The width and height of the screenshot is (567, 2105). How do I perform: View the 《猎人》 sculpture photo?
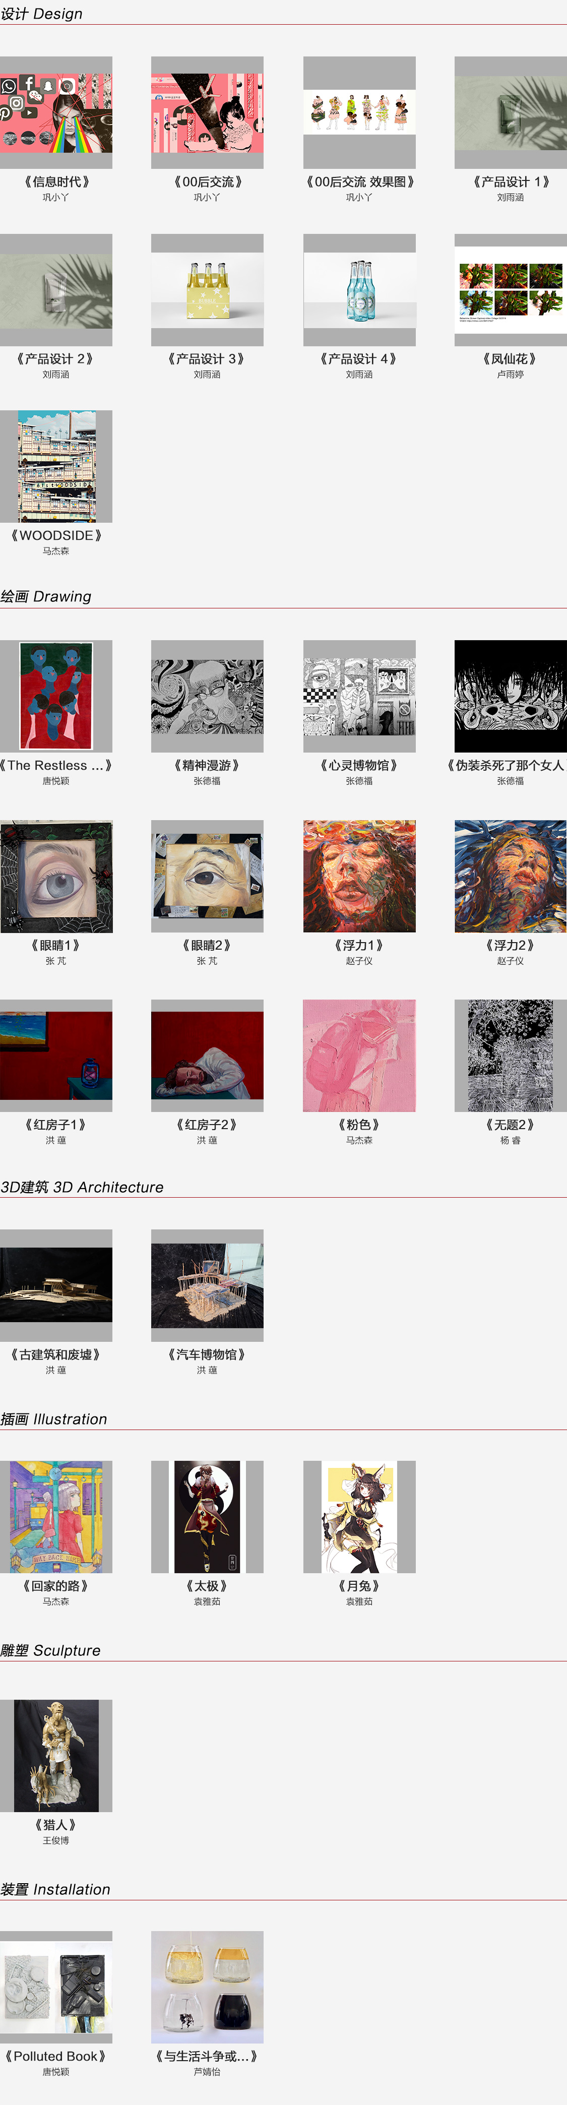point(55,1756)
